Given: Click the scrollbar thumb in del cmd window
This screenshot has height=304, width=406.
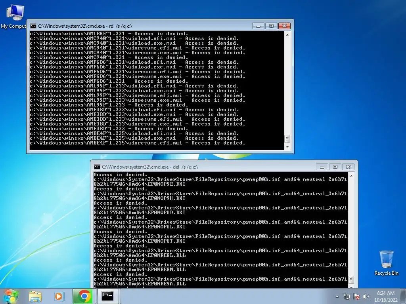Looking at the screenshot, I should pyautogui.click(x=351, y=280).
